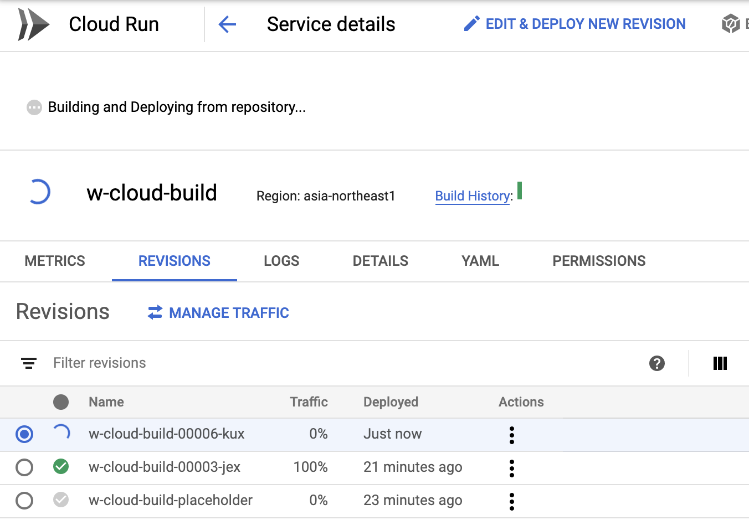This screenshot has height=525, width=749.
Task: Open actions menu for w-cloud-build-00006-kux
Action: [512, 435]
